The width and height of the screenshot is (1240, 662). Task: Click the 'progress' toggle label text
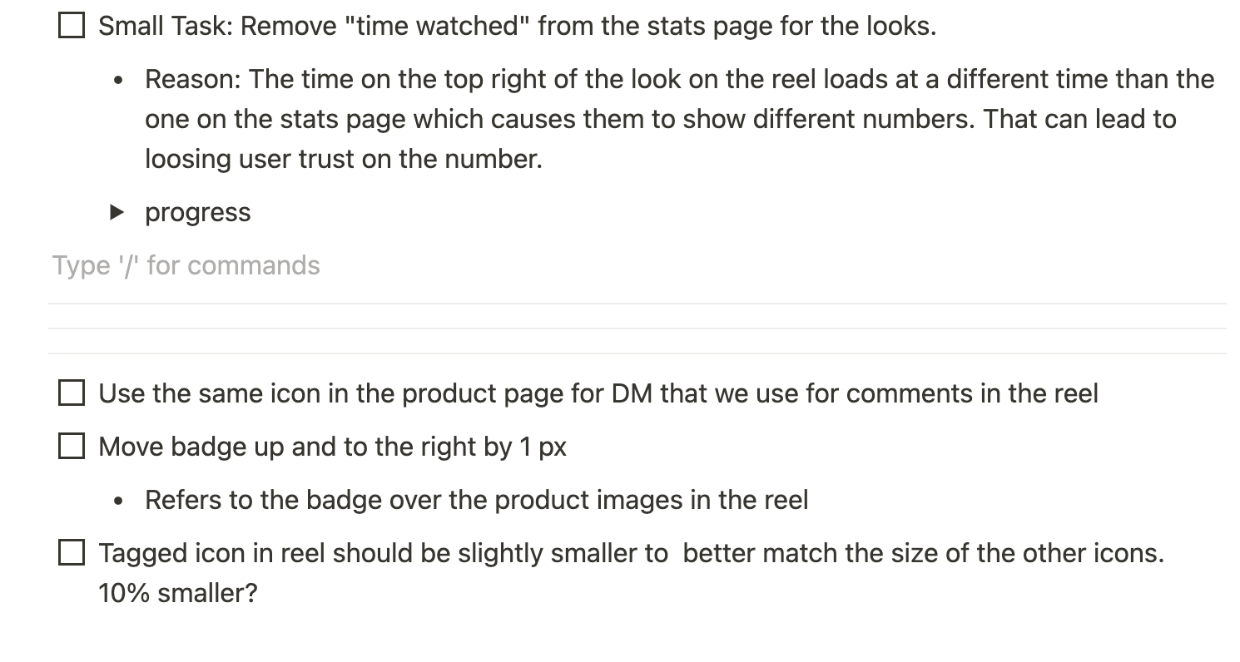[x=198, y=213]
